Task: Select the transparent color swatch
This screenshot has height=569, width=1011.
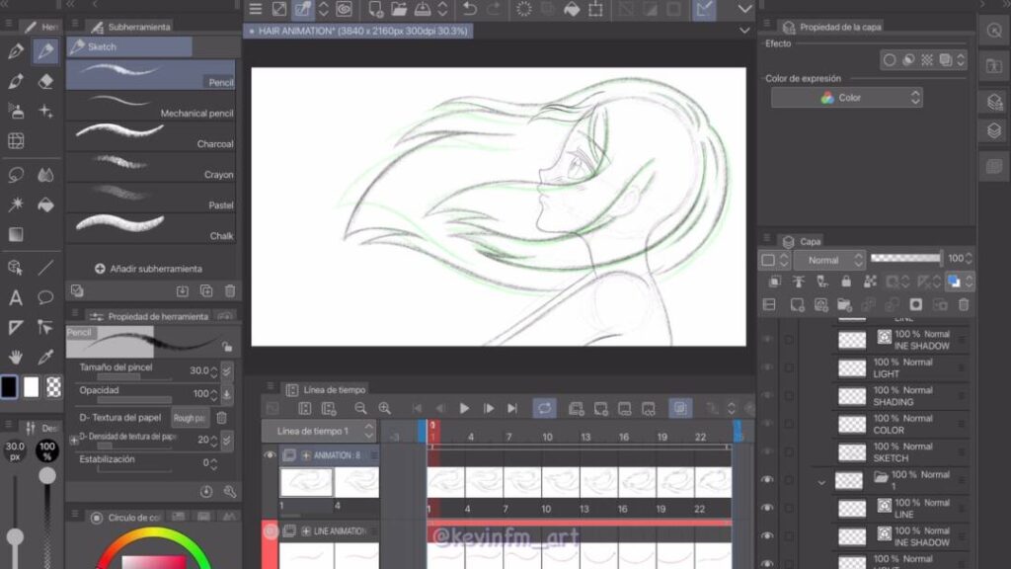Action: [x=53, y=387]
